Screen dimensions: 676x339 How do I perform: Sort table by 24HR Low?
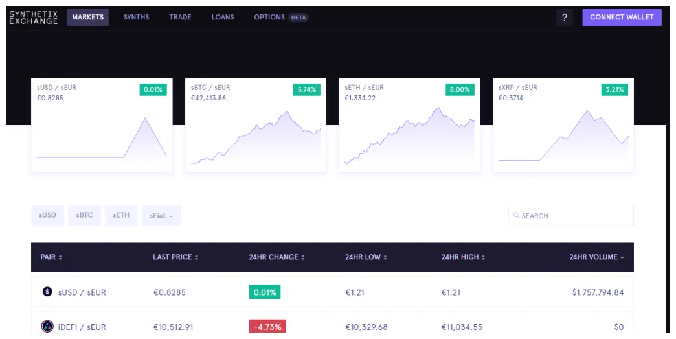coord(366,257)
